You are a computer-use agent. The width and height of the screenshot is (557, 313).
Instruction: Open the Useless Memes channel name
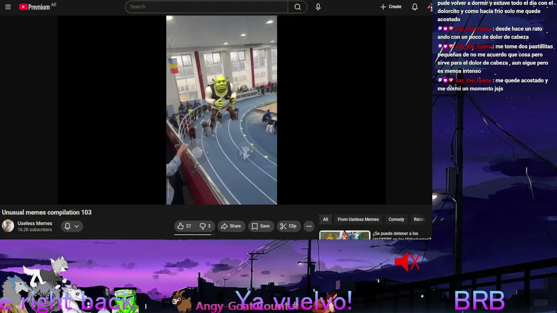click(35, 223)
